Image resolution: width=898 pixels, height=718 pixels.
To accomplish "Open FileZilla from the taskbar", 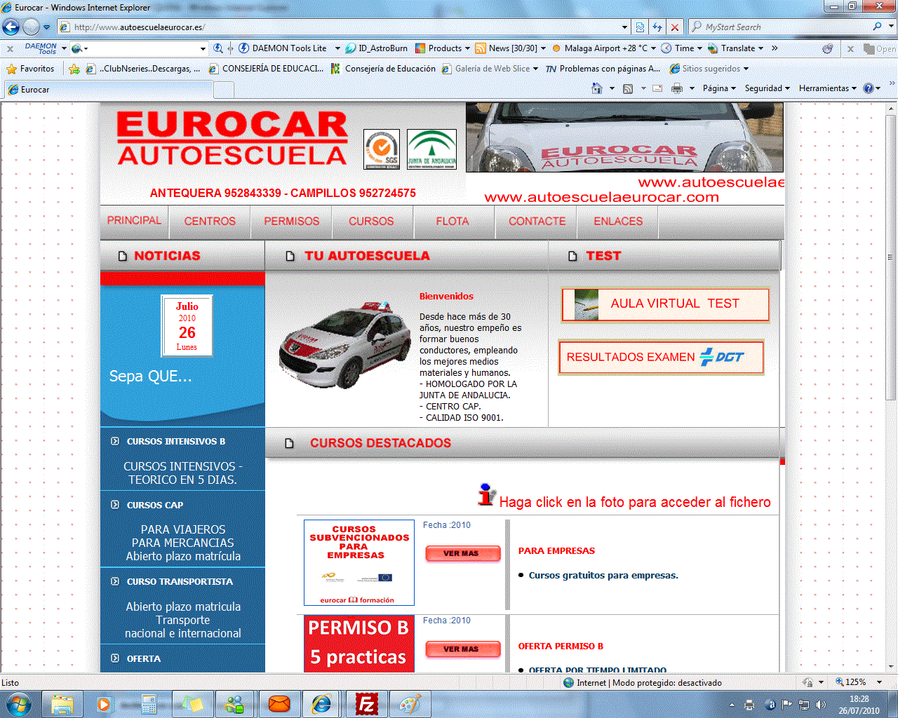I will pos(366,704).
